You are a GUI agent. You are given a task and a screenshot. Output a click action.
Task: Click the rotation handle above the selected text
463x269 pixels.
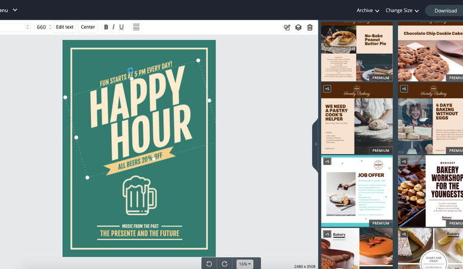(130, 71)
